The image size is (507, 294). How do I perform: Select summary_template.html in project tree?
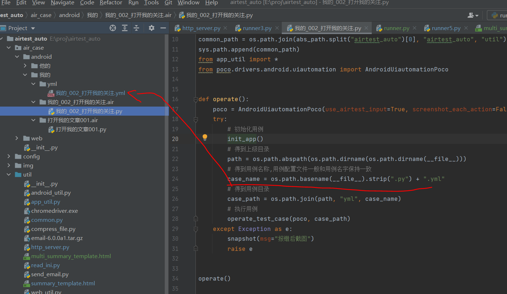pyautogui.click(x=63, y=283)
